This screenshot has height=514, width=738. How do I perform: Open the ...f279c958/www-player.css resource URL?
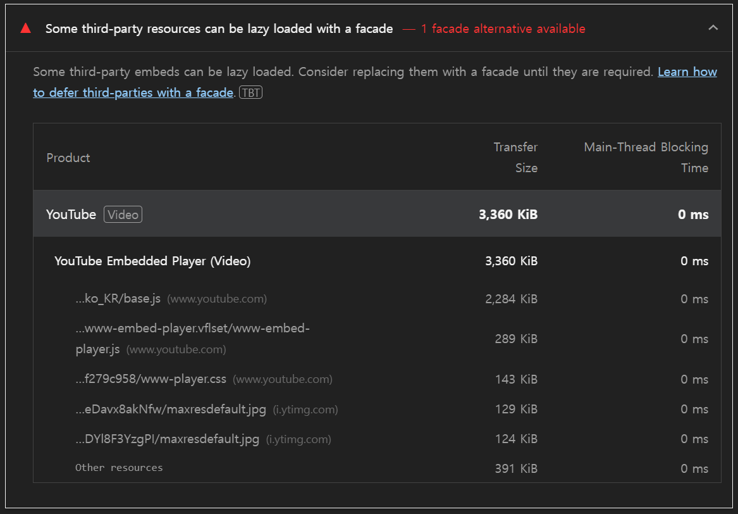pos(151,379)
